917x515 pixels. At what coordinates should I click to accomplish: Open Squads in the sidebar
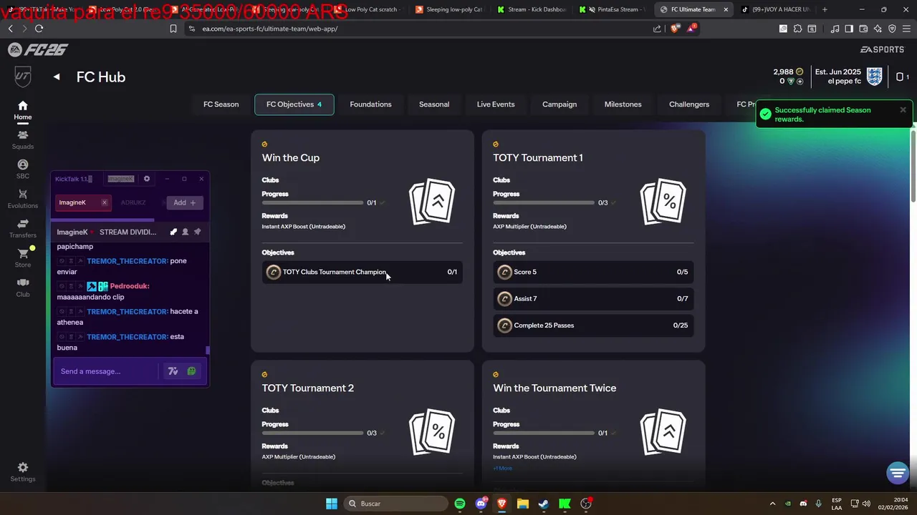point(23,139)
